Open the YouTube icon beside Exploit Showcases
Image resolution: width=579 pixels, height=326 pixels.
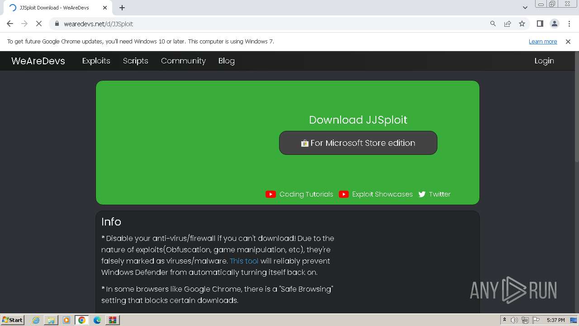(x=344, y=194)
